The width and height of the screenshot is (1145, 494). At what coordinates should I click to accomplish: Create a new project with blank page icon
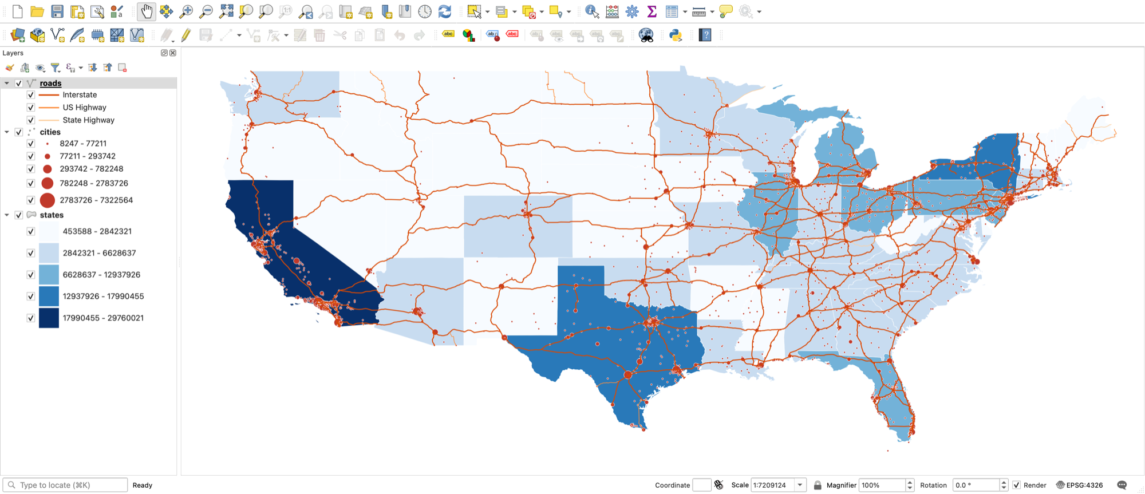(x=17, y=11)
